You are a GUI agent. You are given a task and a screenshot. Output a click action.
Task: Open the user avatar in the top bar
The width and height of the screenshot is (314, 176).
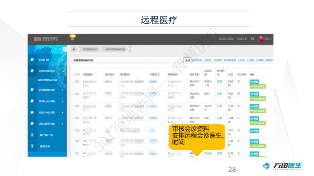point(261,39)
